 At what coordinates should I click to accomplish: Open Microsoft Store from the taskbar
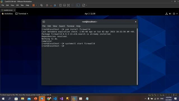[x=16, y=98]
